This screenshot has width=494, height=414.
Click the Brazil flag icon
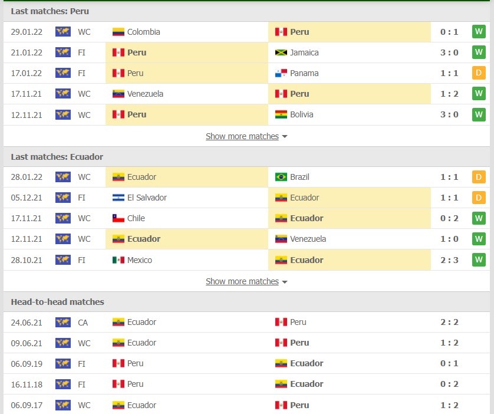tap(281, 177)
